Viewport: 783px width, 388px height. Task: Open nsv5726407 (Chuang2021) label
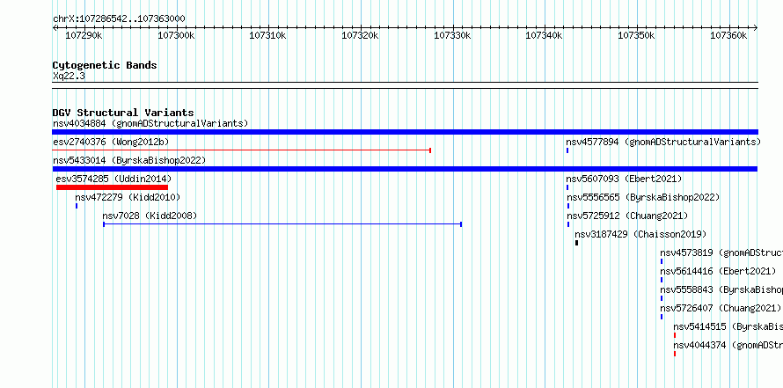[x=721, y=308]
